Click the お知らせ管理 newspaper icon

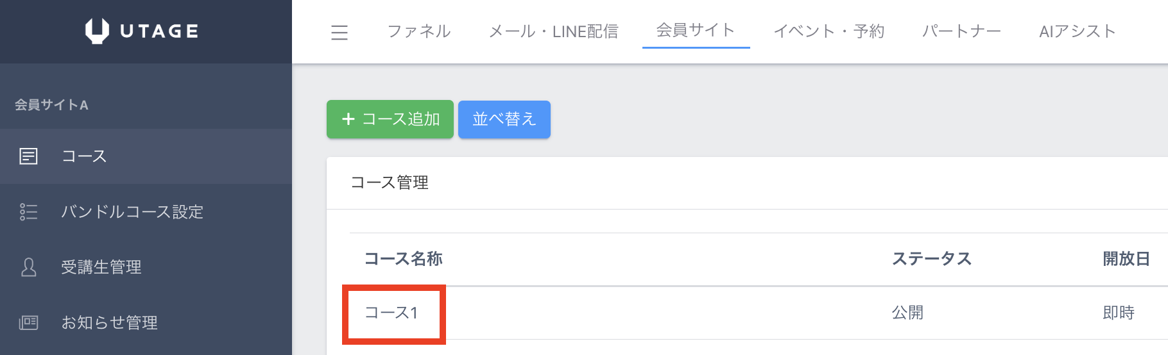click(x=29, y=322)
